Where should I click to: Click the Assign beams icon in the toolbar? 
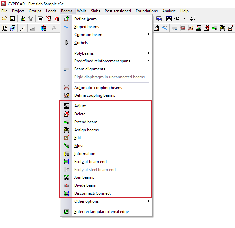point(222,28)
